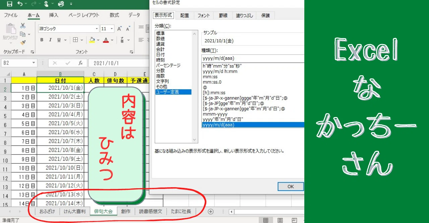Open the ファイル menu tab
This screenshot has height=223, width=429.
(11, 15)
